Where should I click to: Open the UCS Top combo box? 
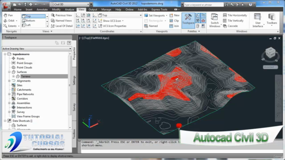[x=120, y=16]
